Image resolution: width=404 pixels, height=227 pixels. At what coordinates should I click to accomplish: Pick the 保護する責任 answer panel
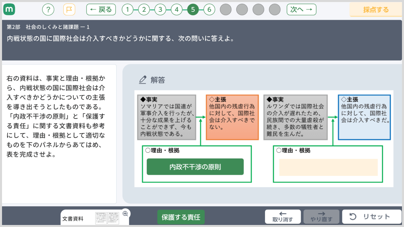(181, 217)
